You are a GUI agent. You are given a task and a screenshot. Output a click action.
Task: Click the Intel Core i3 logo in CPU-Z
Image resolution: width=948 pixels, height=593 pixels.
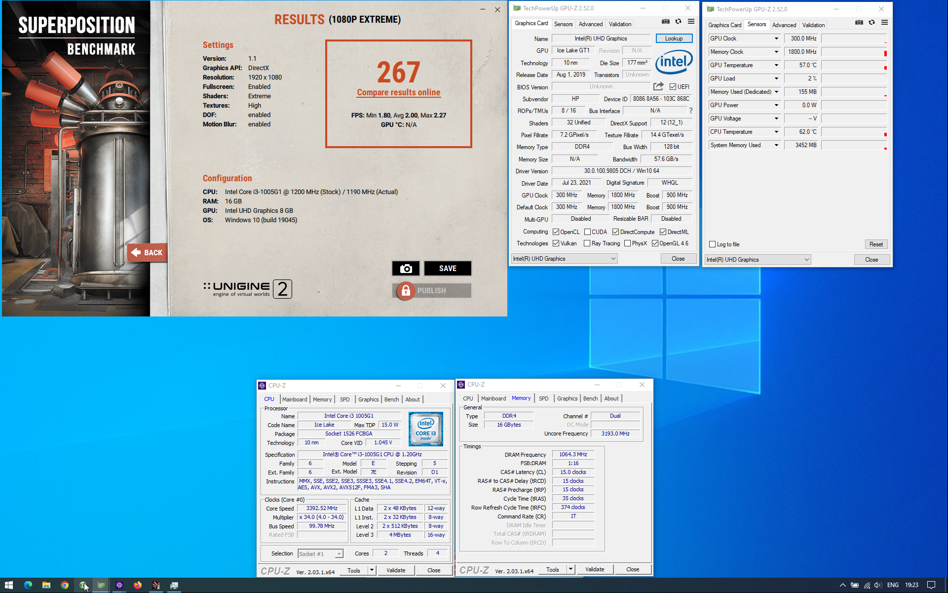(426, 429)
